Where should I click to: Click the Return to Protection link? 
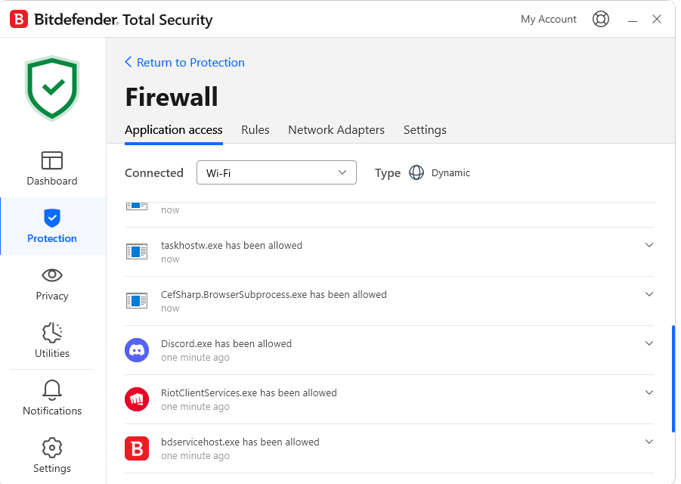point(190,62)
